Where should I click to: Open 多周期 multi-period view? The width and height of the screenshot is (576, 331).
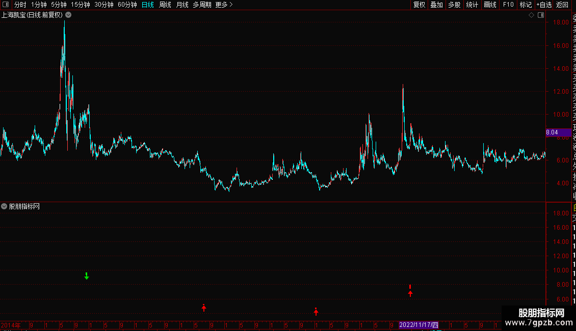point(202,5)
